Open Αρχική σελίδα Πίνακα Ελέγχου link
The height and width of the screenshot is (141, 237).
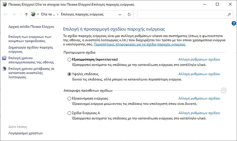point(31,27)
